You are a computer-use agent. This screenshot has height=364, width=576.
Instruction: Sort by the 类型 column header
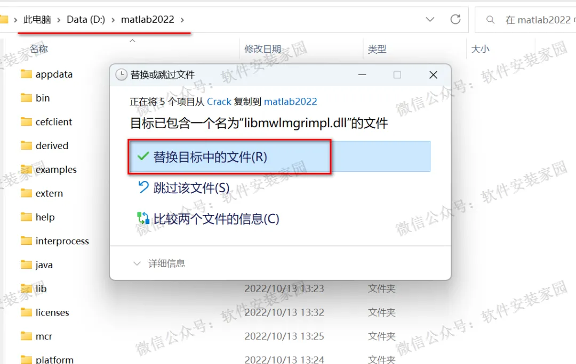tap(377, 49)
